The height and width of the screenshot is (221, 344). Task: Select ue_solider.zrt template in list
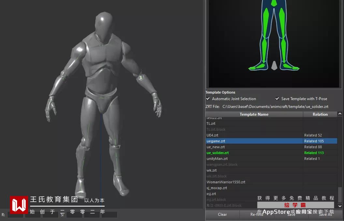[218, 153]
